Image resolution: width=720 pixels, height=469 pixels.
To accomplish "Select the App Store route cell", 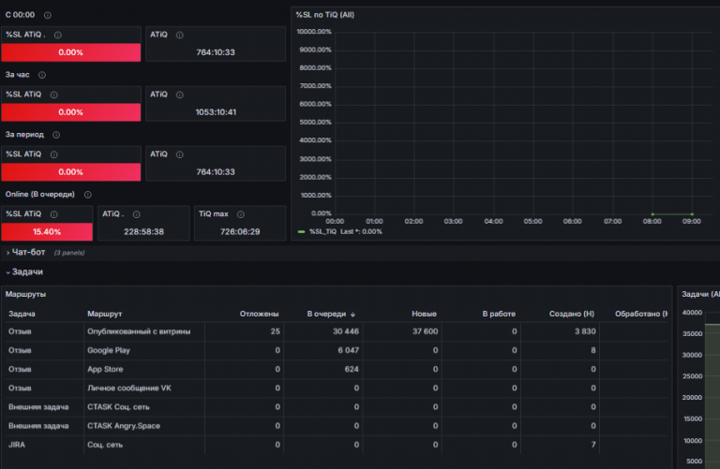I will coord(105,369).
